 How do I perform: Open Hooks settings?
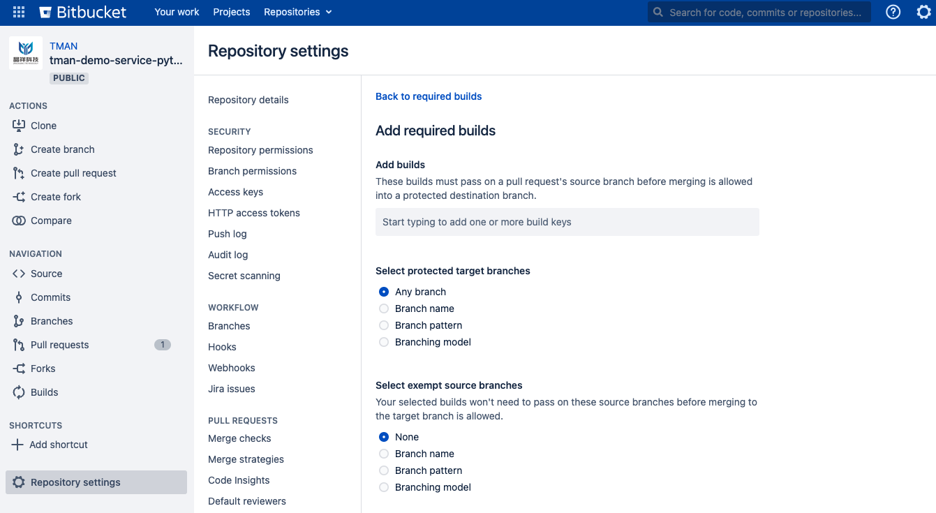tap(222, 347)
